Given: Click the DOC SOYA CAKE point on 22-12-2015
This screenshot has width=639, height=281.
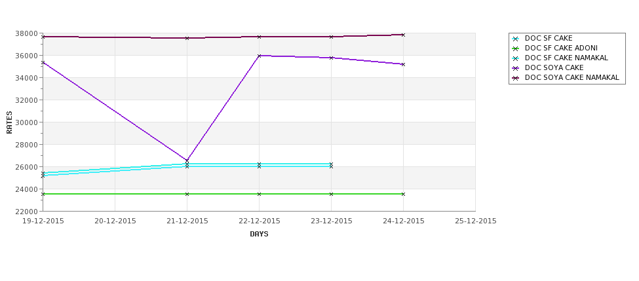Looking at the screenshot, I should 259,56.
